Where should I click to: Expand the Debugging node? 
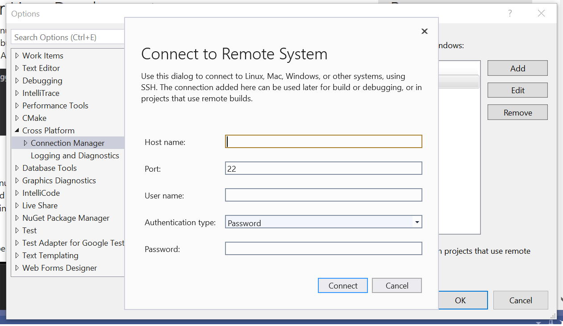pos(17,80)
